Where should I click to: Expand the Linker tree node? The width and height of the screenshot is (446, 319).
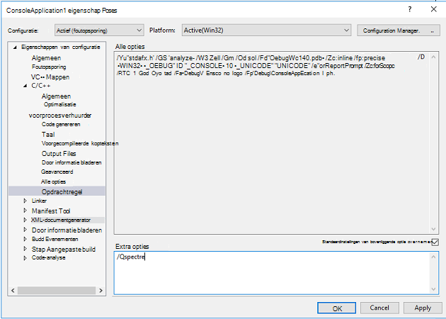click(25, 201)
